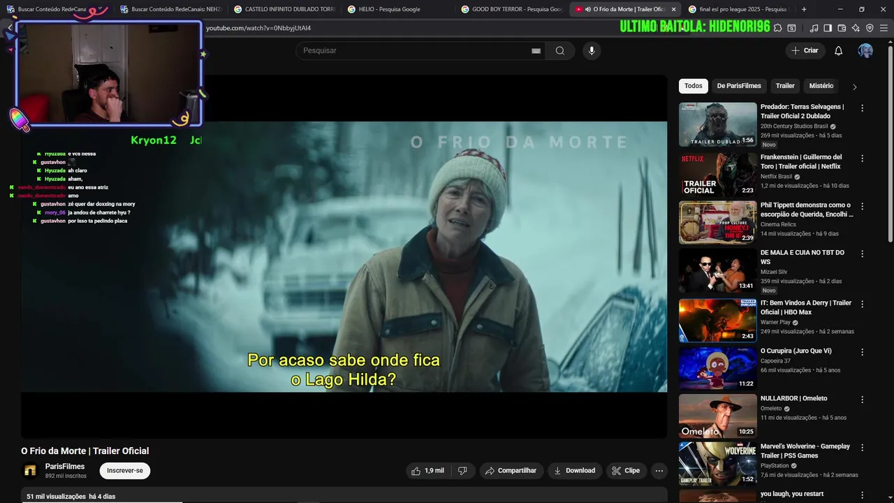Screen dimensions: 894x503
Task: Open the tab search icon in the toolbar
Action: click(791, 28)
